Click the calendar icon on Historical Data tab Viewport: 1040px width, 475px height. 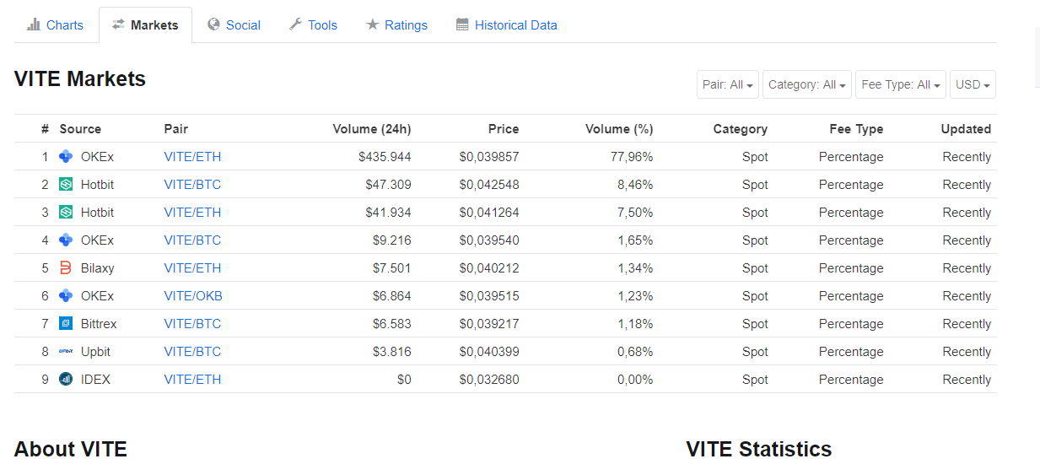coord(462,24)
